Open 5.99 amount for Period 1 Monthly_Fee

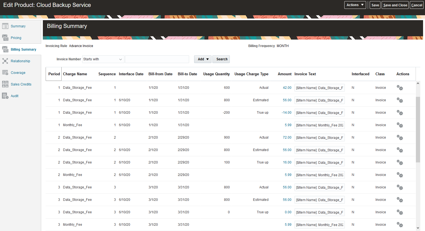coord(288,125)
